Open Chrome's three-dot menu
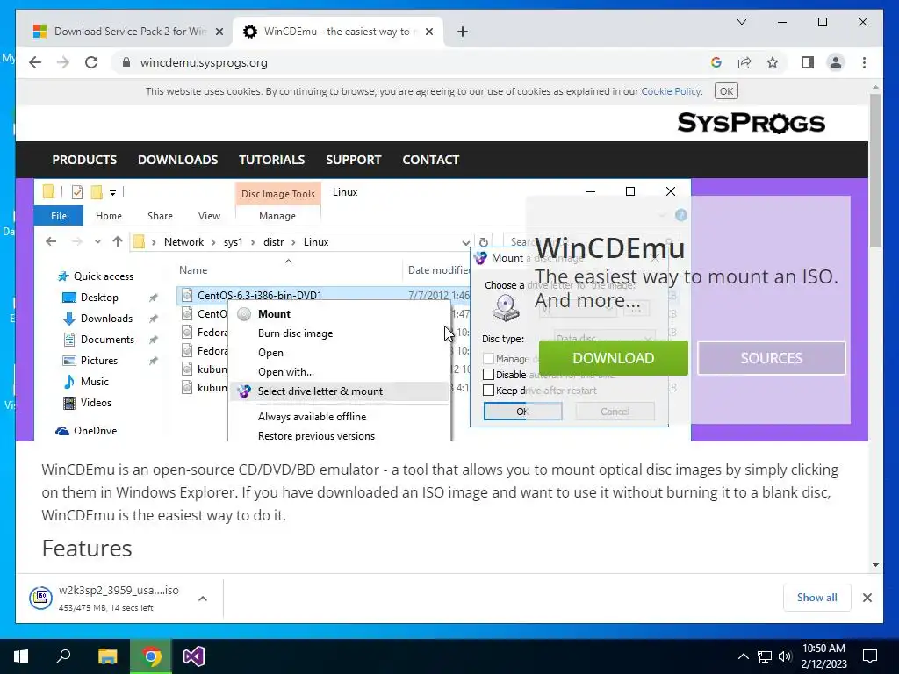The height and width of the screenshot is (674, 899). [x=864, y=62]
